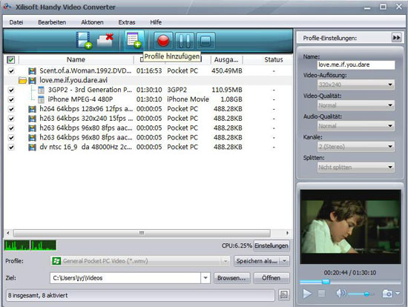
Task: Toggle the iPhone MPEG-4 480P checkbox
Action: pyautogui.click(x=11, y=99)
